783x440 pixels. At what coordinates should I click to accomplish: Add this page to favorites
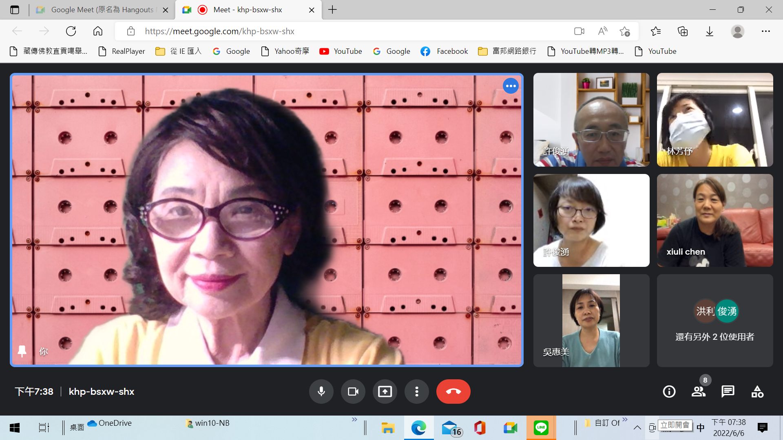pyautogui.click(x=624, y=31)
